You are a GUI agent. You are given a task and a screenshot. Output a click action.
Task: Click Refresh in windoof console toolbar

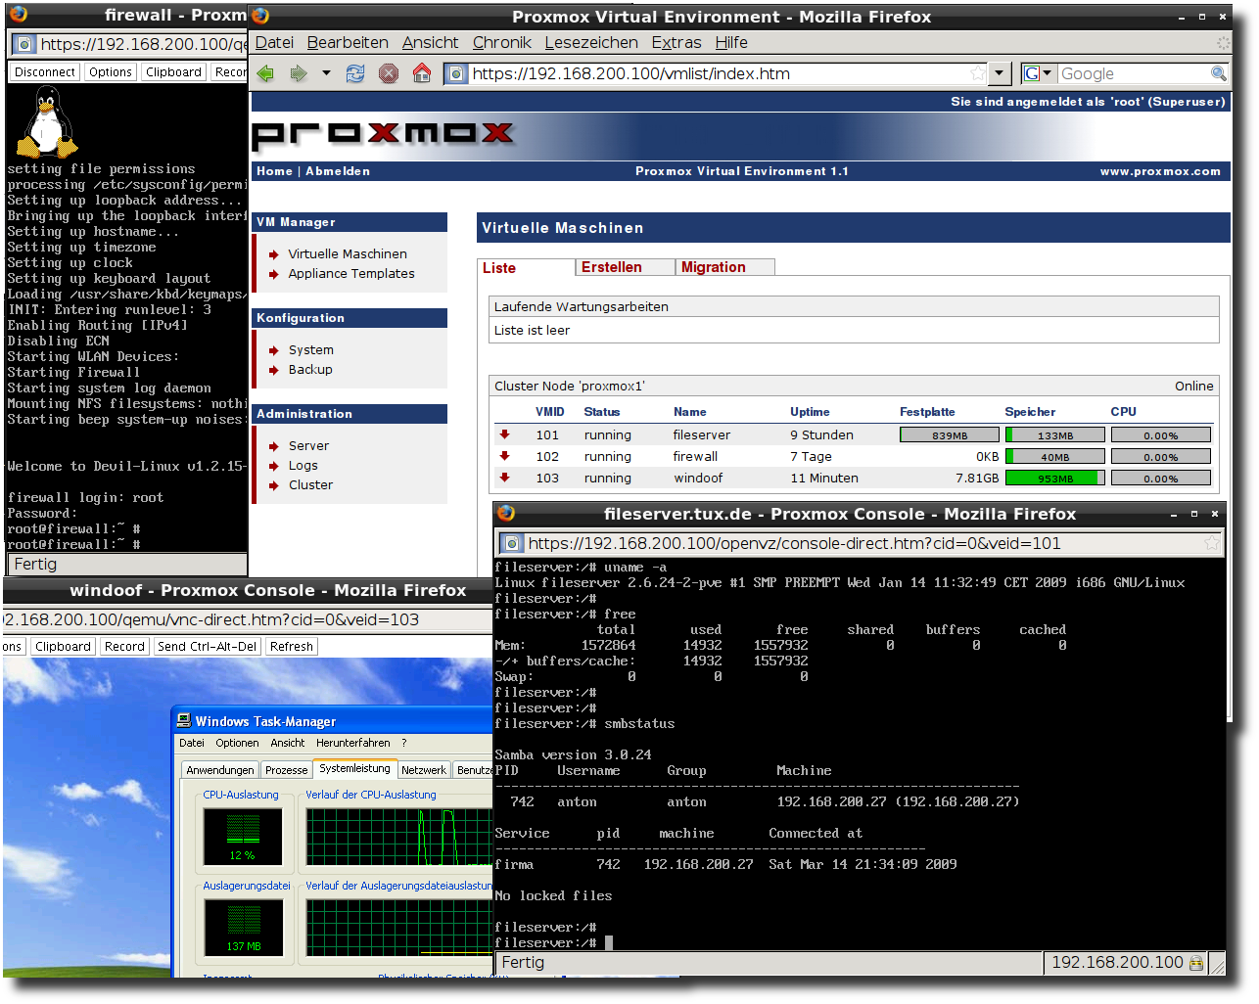(x=292, y=647)
